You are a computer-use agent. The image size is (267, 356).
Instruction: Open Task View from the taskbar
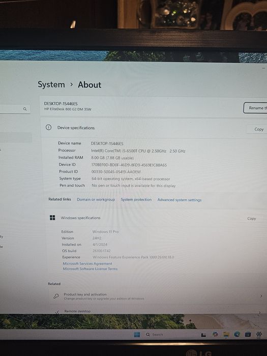(x=203, y=335)
